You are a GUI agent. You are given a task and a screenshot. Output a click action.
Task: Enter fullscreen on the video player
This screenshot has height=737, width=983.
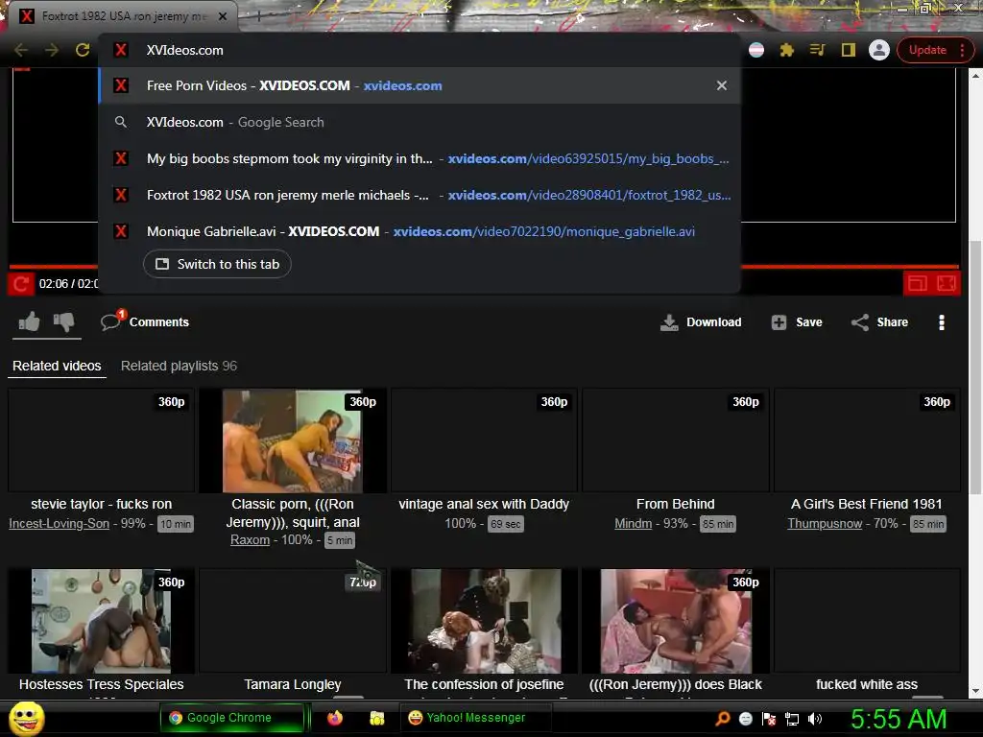pos(946,284)
